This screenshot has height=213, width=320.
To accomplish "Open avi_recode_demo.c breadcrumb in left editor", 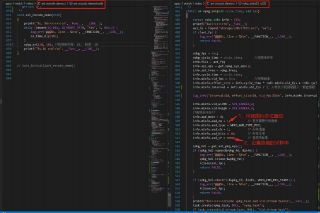I will (x=54, y=3).
